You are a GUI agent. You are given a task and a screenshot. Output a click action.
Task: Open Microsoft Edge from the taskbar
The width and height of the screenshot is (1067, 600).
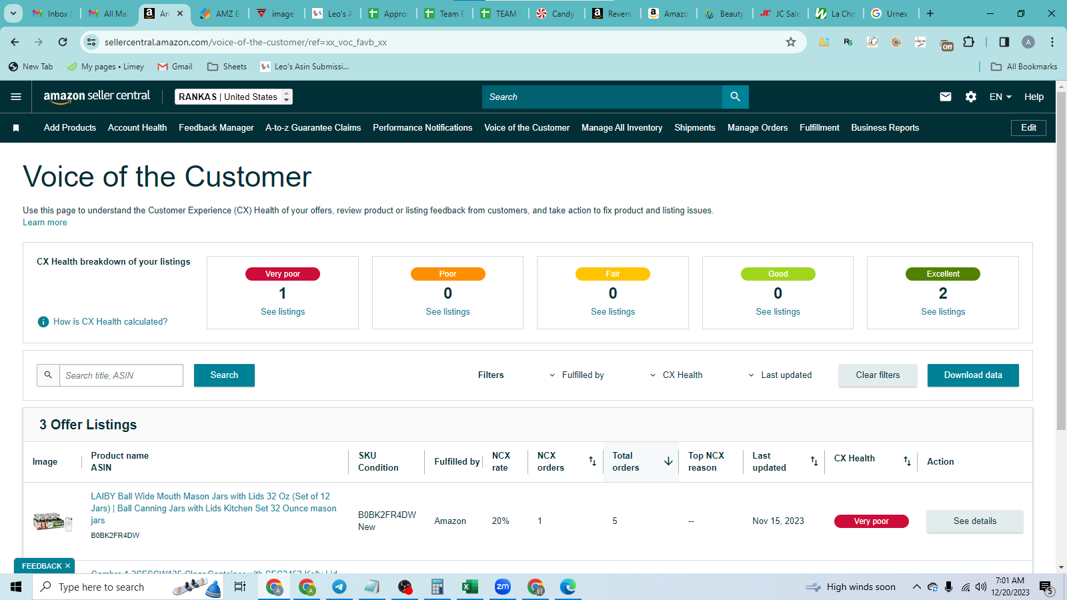[x=568, y=587]
